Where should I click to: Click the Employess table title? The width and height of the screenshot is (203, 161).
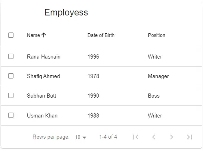[x=66, y=13]
